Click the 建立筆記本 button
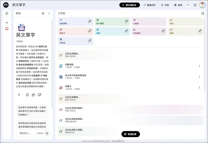 pyautogui.click(x=130, y=5)
